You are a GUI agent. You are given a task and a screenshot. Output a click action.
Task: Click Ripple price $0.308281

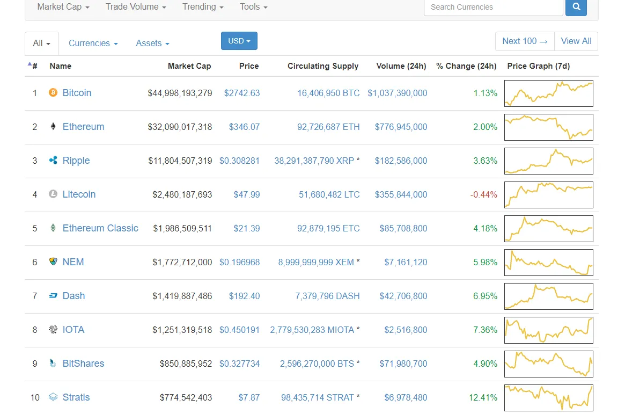[x=240, y=161]
